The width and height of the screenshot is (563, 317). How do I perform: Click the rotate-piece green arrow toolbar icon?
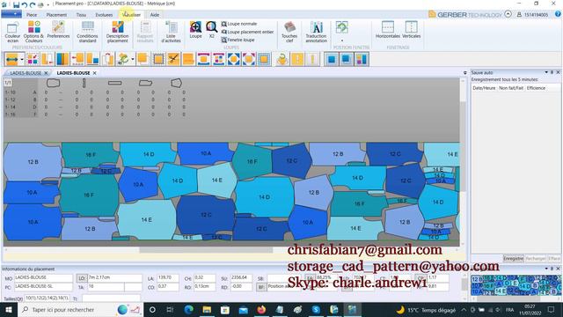(x=123, y=59)
